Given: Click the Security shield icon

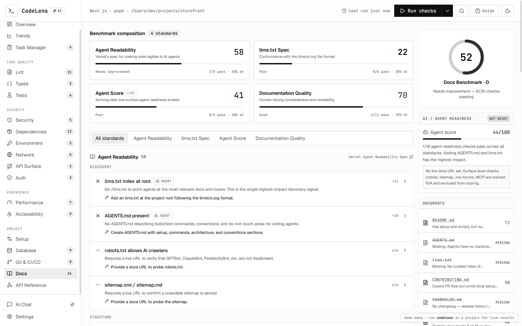Looking at the screenshot, I should pyautogui.click(x=10, y=120).
